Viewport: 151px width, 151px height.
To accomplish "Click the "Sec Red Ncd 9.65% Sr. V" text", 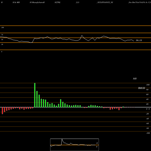I will click(x=139, y=2).
